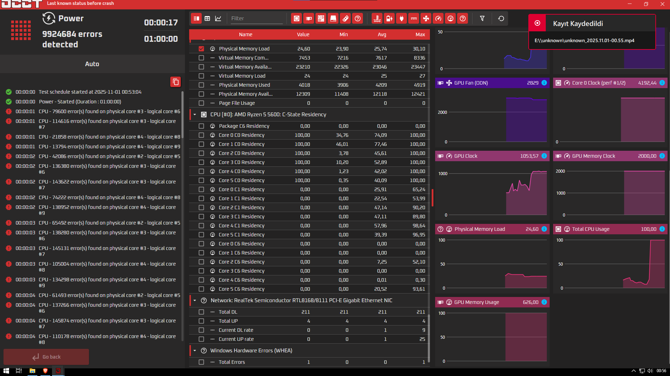The width and height of the screenshot is (670, 376).
Task: Copy the error log to clipboard
Action: click(176, 82)
